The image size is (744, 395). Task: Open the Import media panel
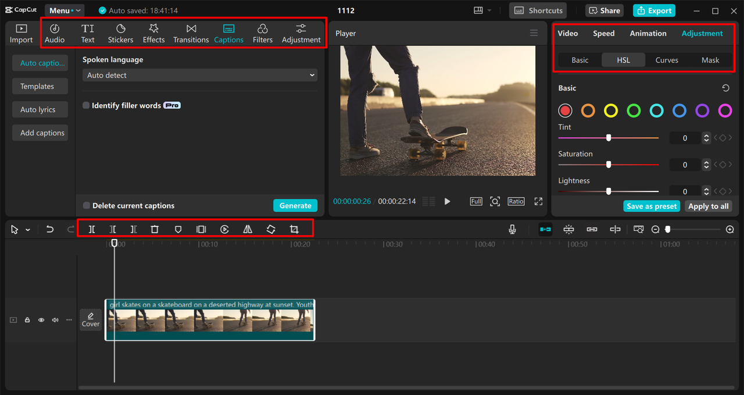coord(21,34)
